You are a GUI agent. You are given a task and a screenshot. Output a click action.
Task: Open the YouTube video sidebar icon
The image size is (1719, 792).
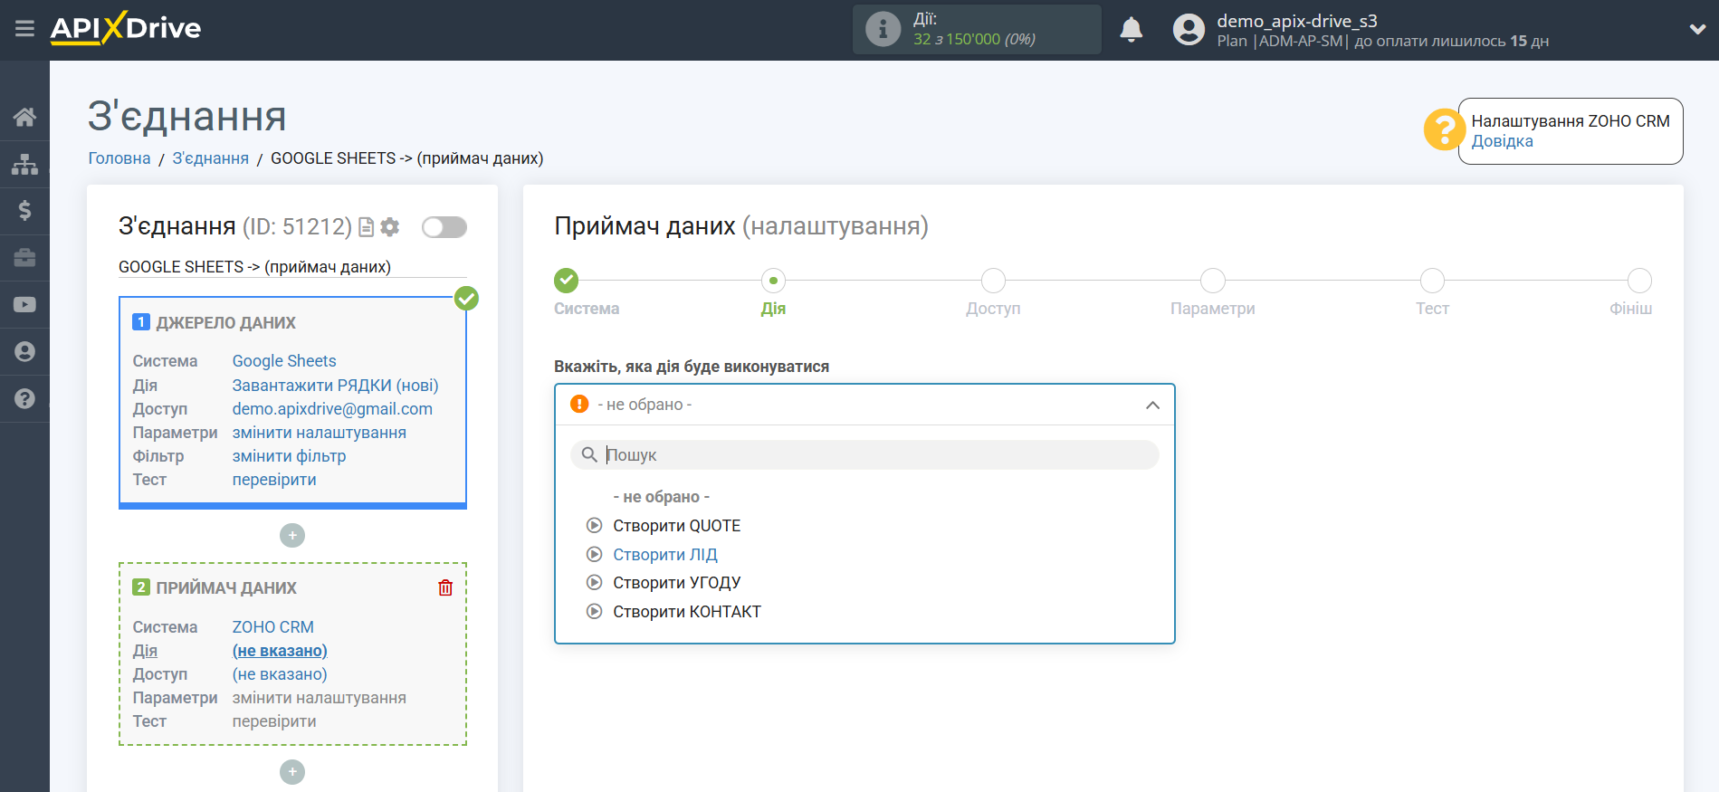click(24, 305)
